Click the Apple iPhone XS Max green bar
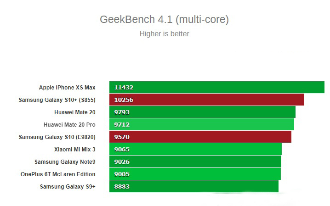This screenshot has height=206, width=330. [x=216, y=87]
